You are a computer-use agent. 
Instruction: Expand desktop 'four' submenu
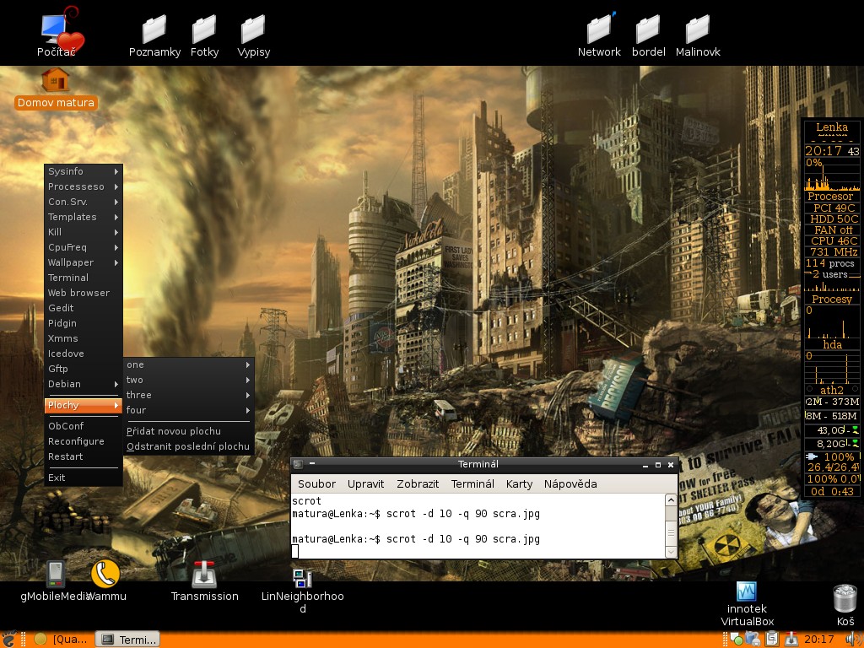[x=188, y=410]
